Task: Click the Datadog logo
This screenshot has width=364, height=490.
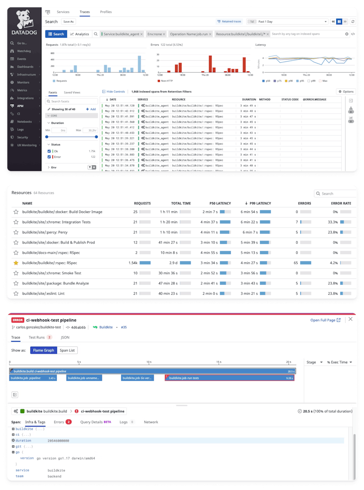Action: coord(25,22)
